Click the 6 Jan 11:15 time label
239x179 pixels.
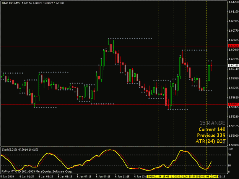click(x=122, y=177)
